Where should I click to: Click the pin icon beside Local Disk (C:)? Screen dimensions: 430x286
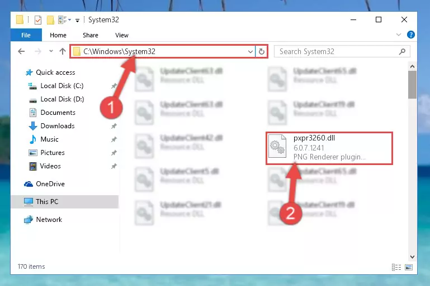coord(114,86)
